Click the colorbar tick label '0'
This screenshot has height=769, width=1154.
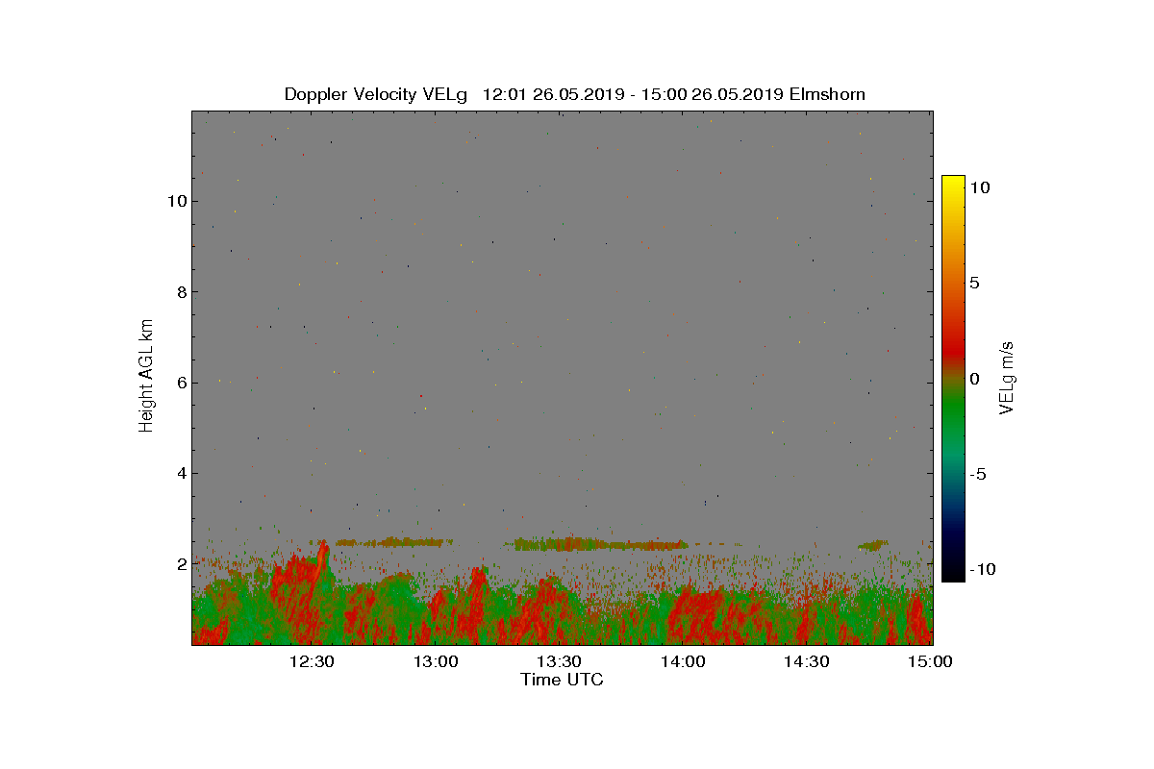tap(975, 379)
